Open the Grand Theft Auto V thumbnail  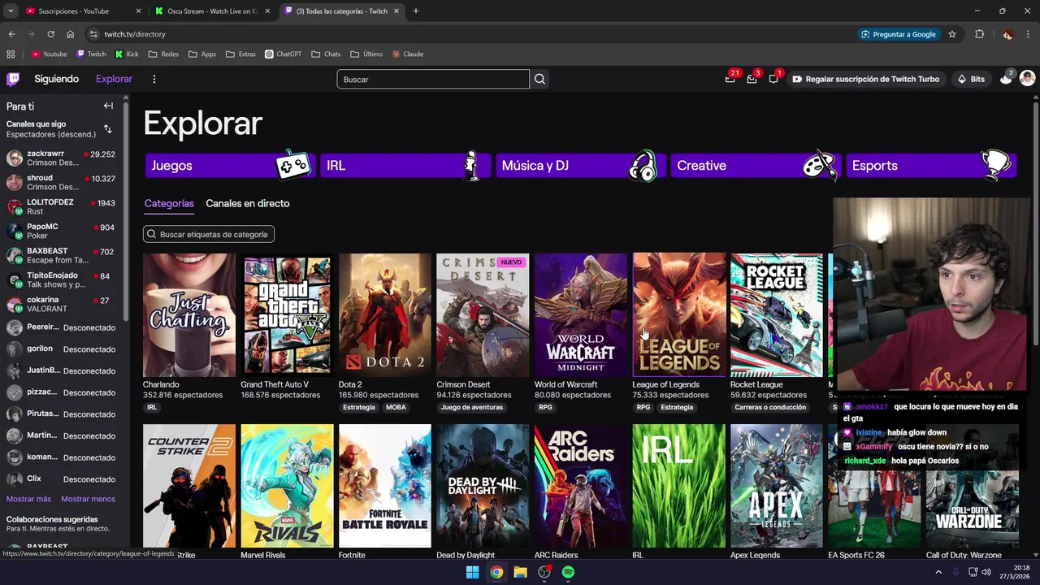point(287,315)
